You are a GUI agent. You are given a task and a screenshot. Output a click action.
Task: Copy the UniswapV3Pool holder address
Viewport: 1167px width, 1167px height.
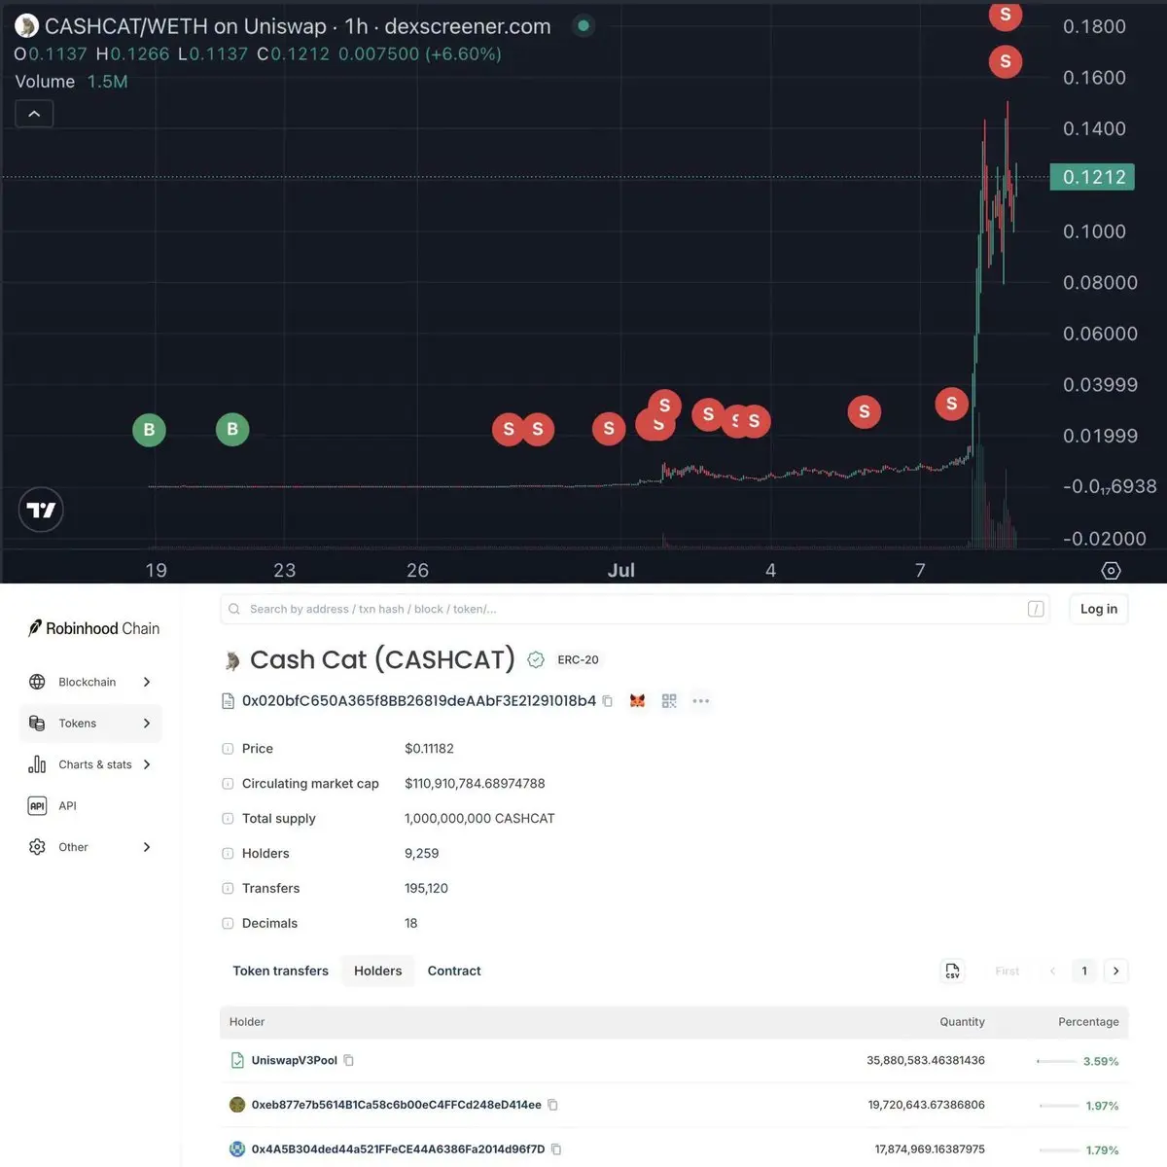(x=349, y=1061)
